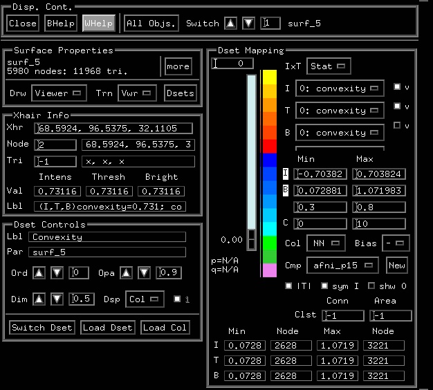
Task: Open the B brightness convexity dropdown
Action: 340,133
